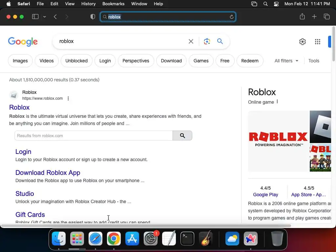The height and width of the screenshot is (252, 336).
Task: Open Google quick settings gear
Action: 302,42
